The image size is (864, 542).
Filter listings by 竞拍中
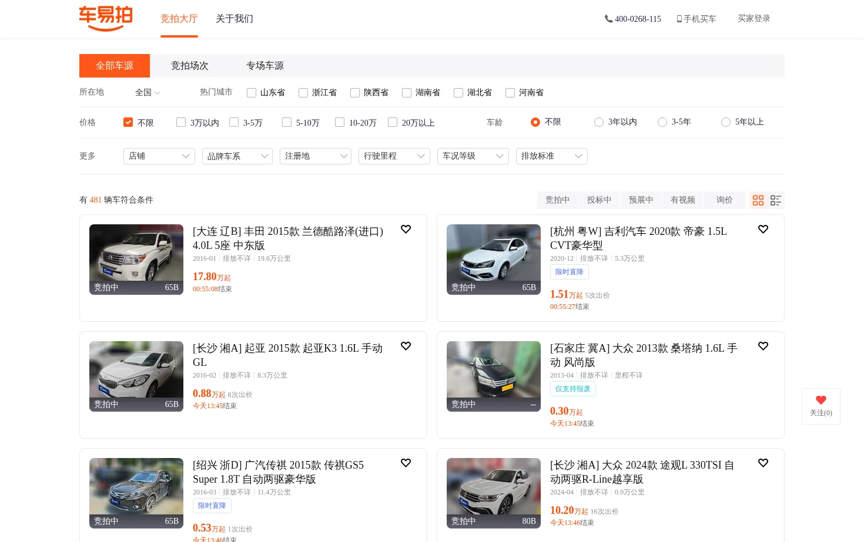coord(558,200)
